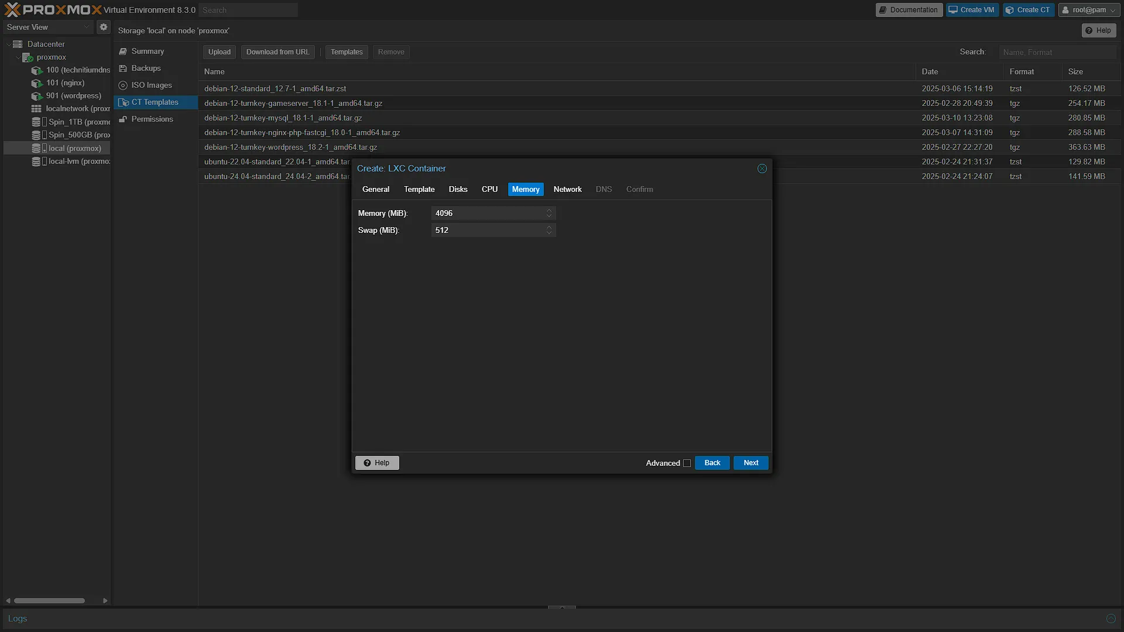Open the root@pam user menu
This screenshot has height=632, width=1124.
pyautogui.click(x=1089, y=10)
